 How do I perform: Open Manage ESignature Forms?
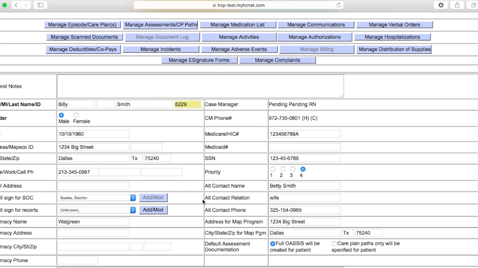pos(199,60)
